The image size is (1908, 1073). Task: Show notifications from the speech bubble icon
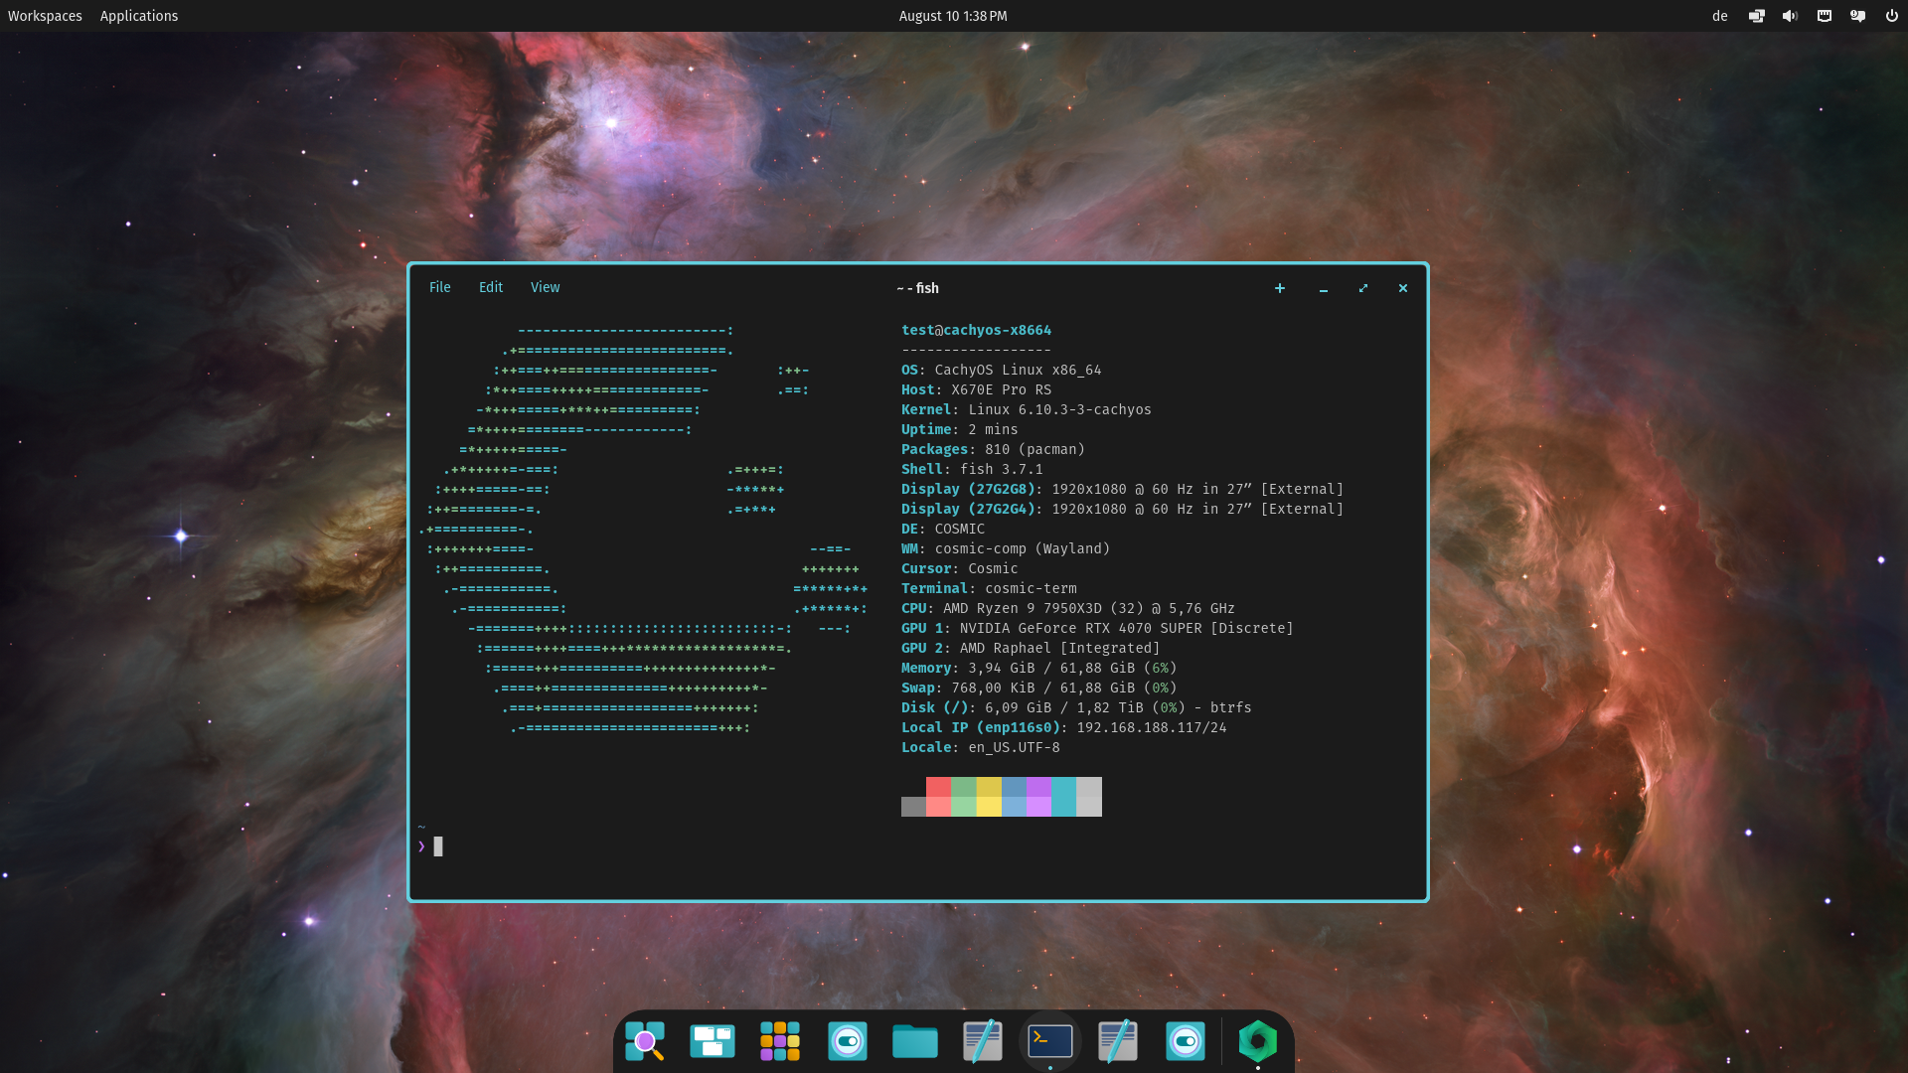click(x=1857, y=16)
